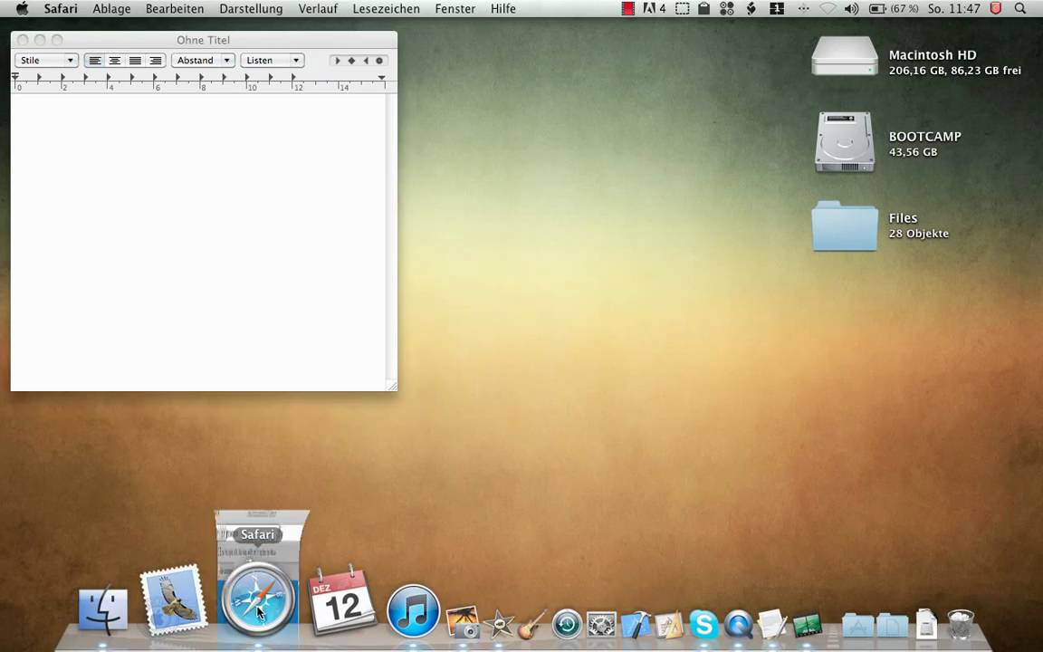Click the red shield icon in menu bar
1043x652 pixels.
(x=996, y=9)
